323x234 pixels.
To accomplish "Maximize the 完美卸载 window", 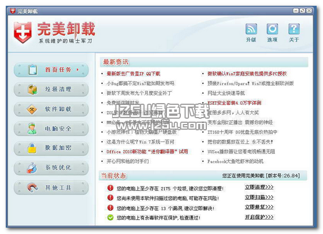I will 302,10.
